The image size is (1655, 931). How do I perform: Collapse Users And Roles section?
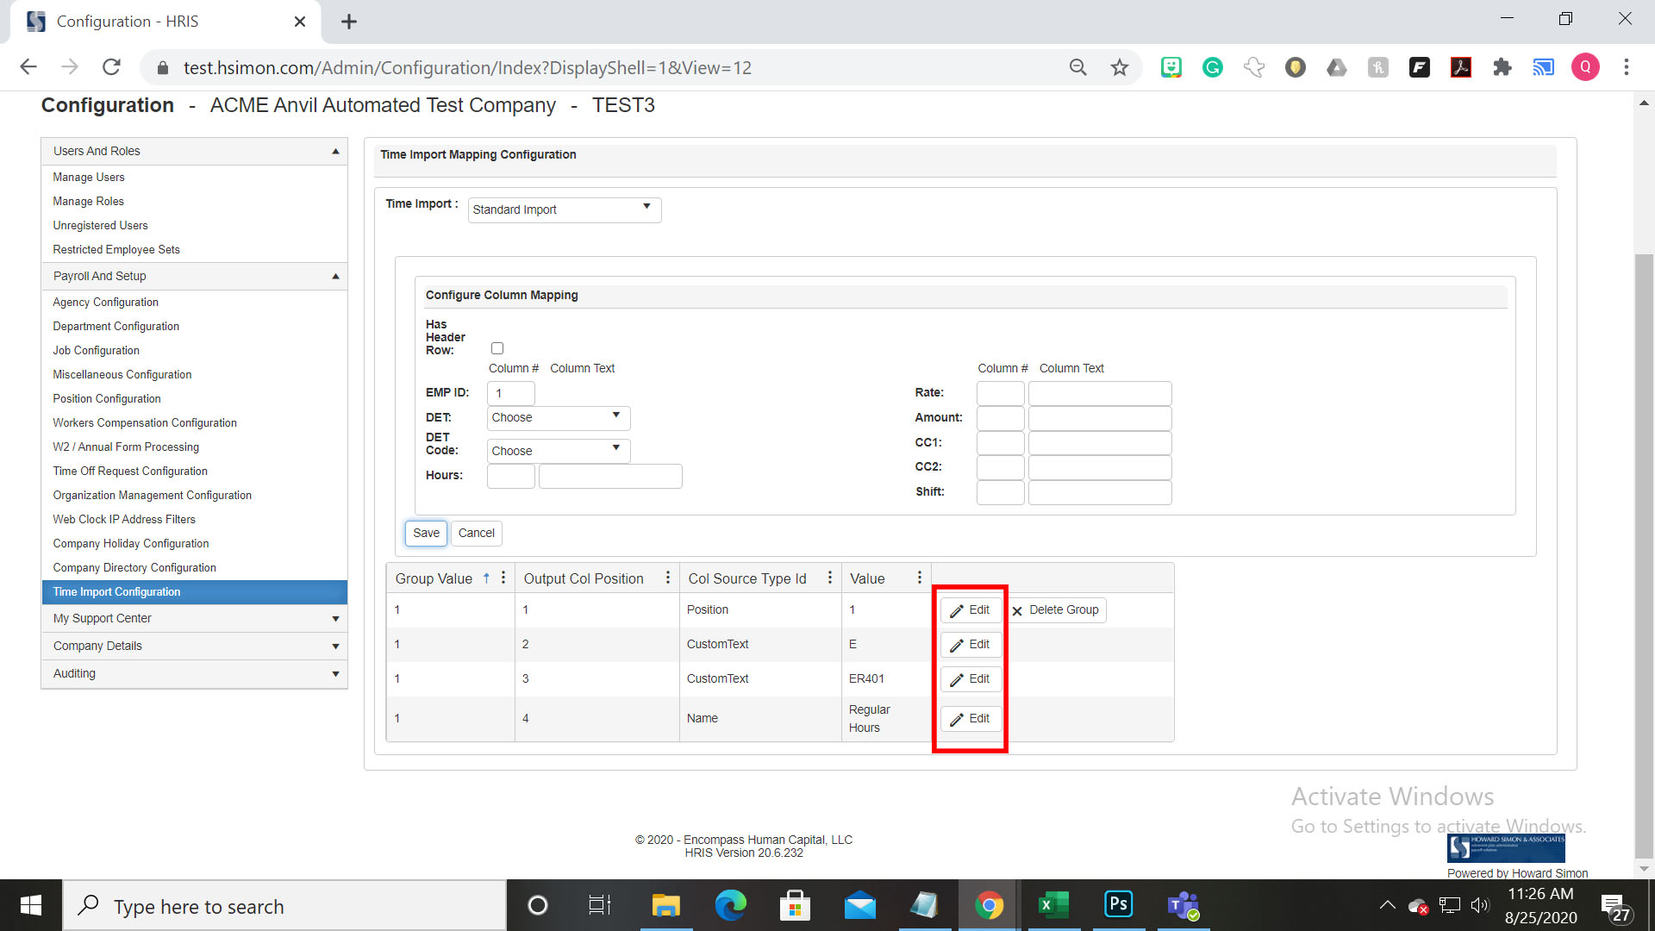pos(335,151)
